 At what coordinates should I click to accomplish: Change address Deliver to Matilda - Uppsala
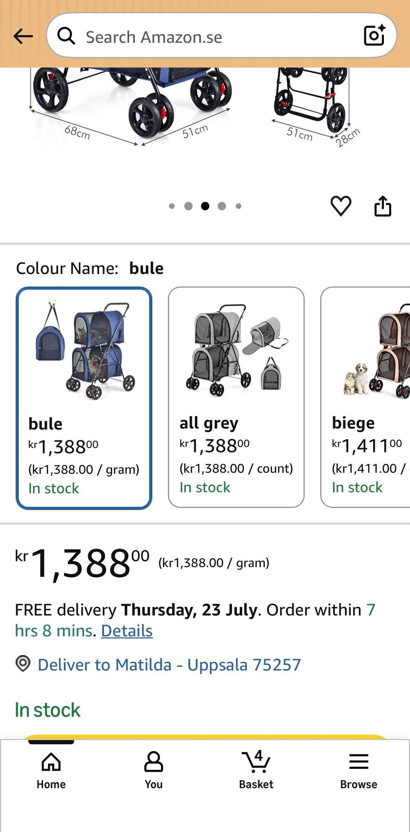(169, 664)
